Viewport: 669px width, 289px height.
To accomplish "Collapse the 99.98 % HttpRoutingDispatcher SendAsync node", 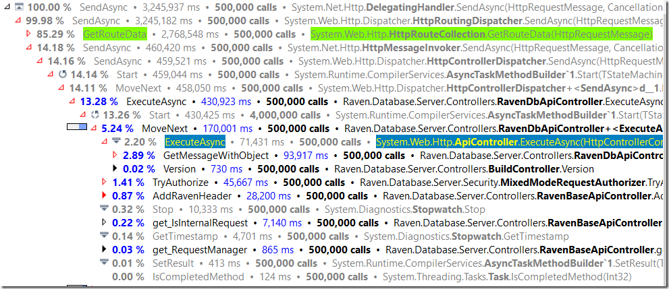I will tap(18, 20).
